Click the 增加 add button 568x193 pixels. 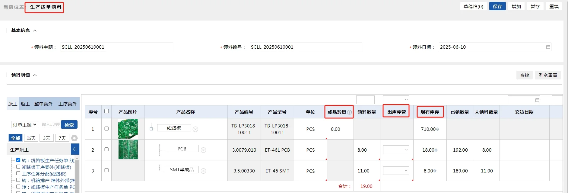click(x=516, y=6)
